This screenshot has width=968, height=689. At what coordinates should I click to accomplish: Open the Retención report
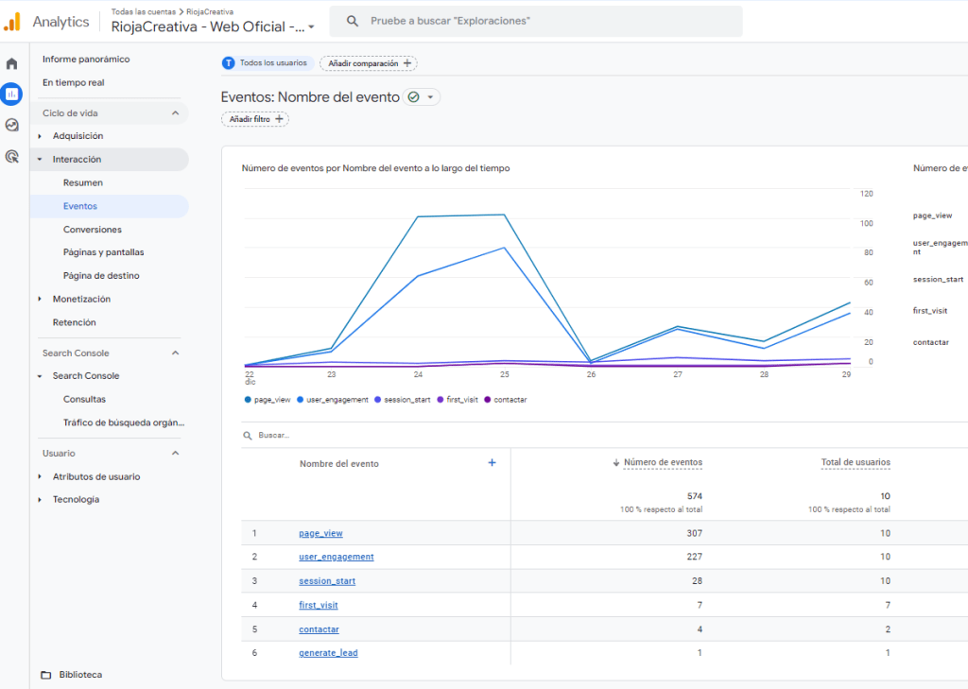point(74,322)
